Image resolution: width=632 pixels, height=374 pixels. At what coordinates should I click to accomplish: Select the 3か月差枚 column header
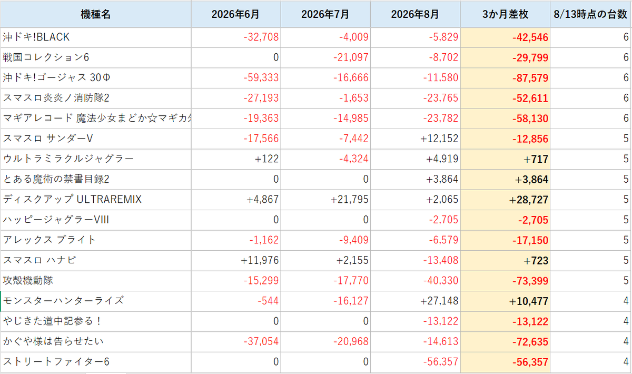pyautogui.click(x=506, y=14)
